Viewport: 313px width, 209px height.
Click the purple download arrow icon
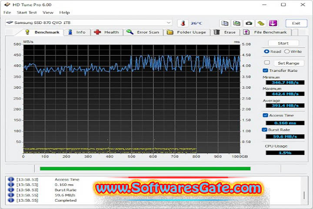273,23
